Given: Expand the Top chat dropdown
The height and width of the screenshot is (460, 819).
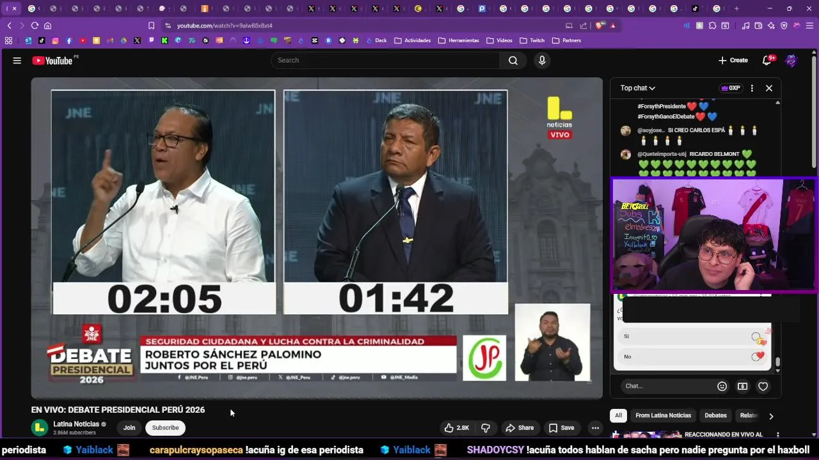Looking at the screenshot, I should pyautogui.click(x=638, y=88).
